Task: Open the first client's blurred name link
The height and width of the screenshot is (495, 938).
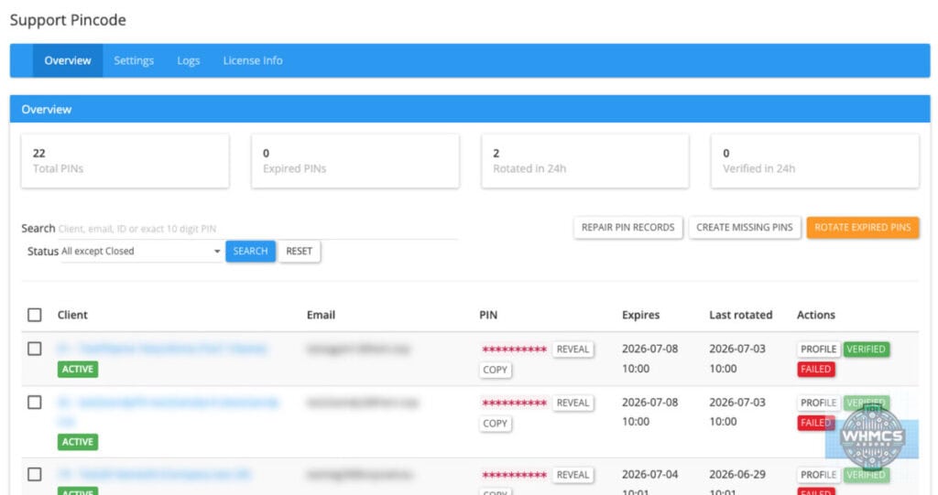Action: coord(162,349)
